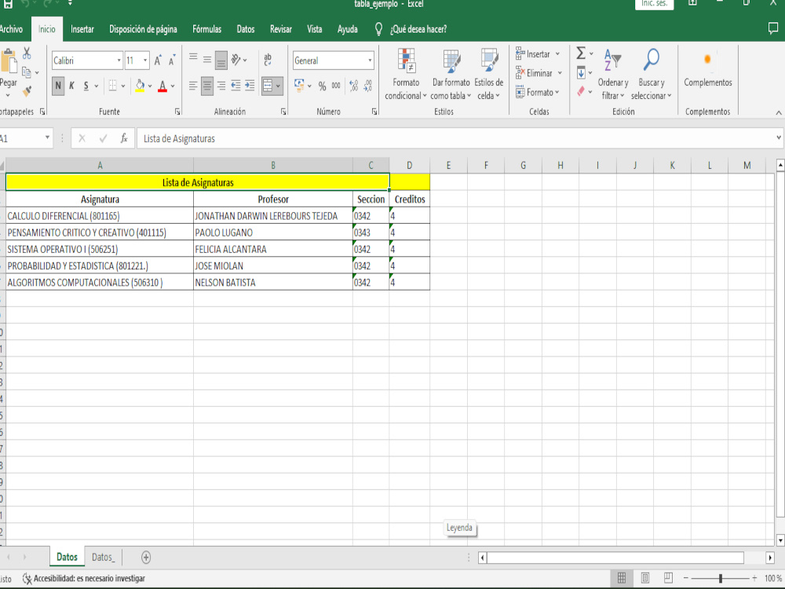
Task: Expand the formula bar chevron
Action: click(779, 137)
